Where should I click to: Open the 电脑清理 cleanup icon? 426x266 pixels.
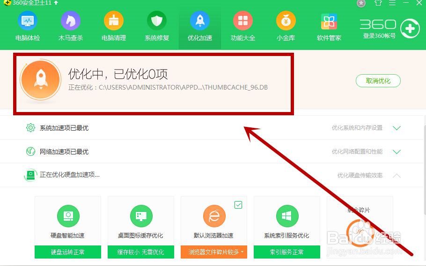pos(114,21)
